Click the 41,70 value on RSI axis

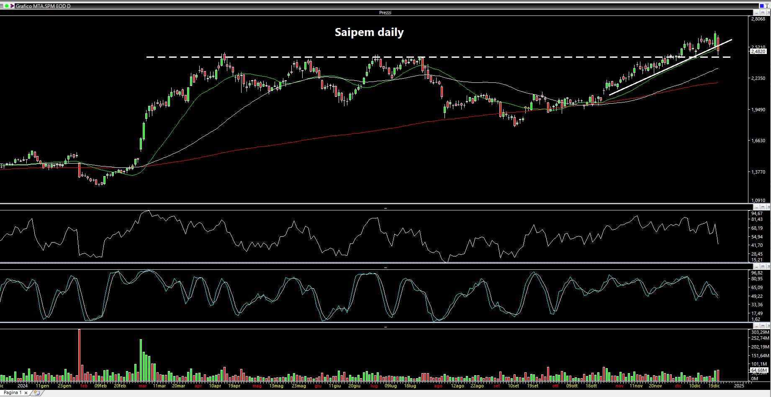coord(757,245)
